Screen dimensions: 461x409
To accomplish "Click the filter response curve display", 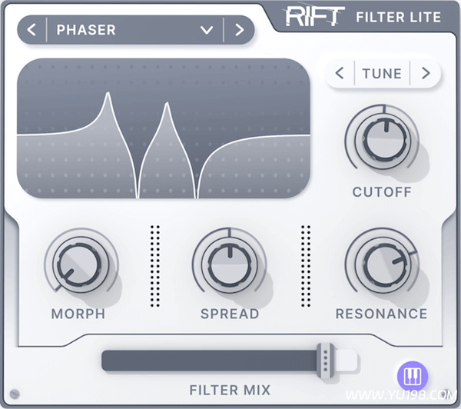I will (164, 128).
